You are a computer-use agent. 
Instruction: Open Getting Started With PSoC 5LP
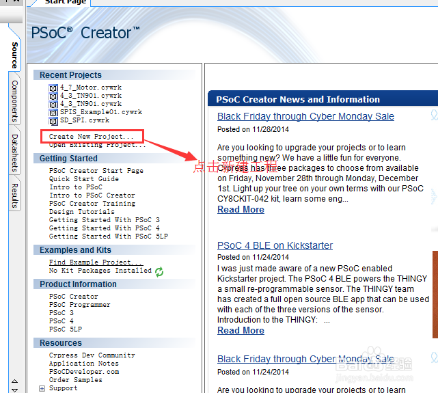point(109,236)
